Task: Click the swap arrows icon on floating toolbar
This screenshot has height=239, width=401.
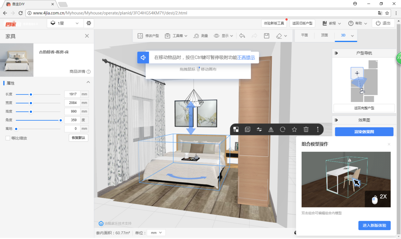Action: click(x=259, y=129)
